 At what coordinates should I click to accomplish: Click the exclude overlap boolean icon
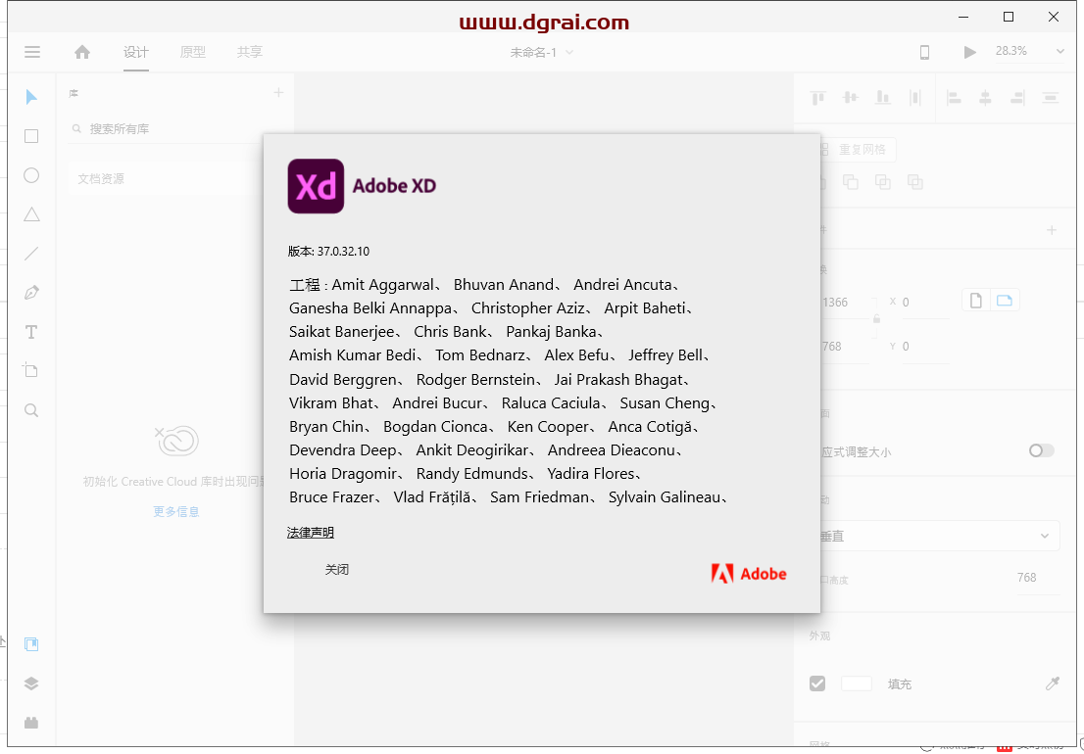coord(915,181)
